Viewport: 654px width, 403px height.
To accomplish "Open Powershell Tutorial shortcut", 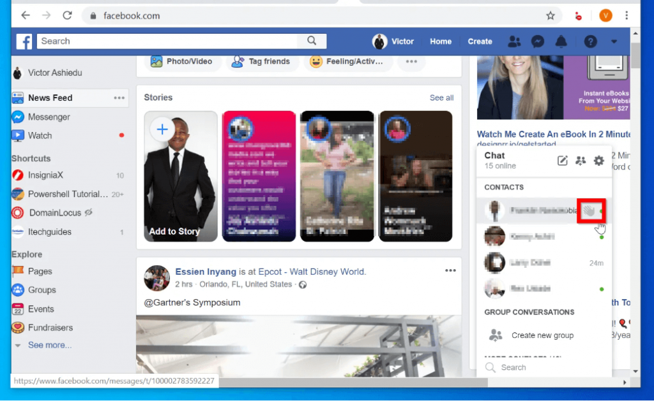I will 68,194.
